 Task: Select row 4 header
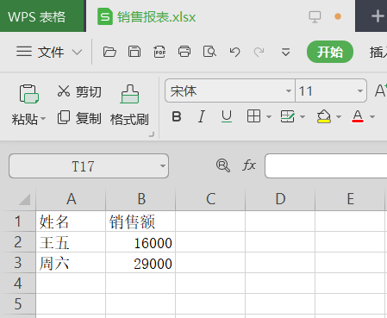tap(18, 284)
